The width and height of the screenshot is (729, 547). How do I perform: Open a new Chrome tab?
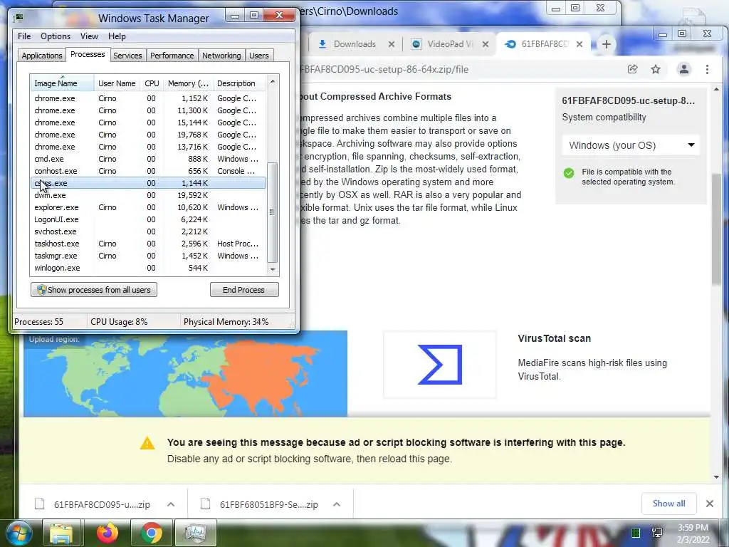pyautogui.click(x=607, y=44)
